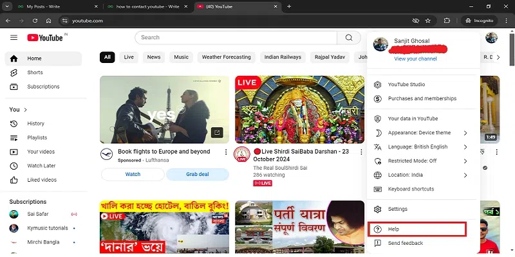Expand Language: British English submenu

point(424,147)
